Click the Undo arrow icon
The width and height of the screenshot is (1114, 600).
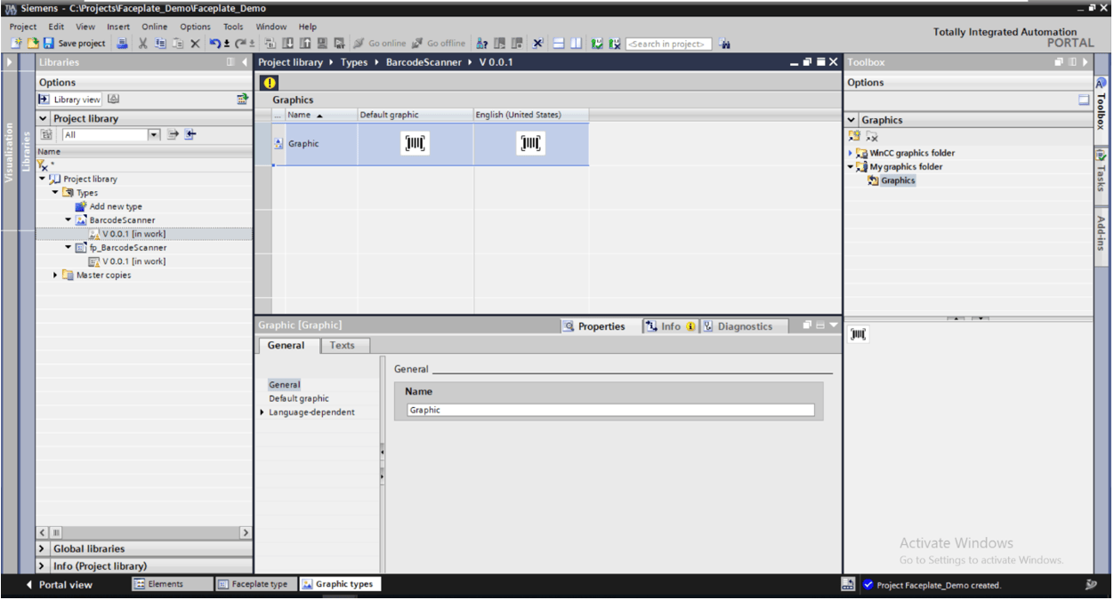215,43
